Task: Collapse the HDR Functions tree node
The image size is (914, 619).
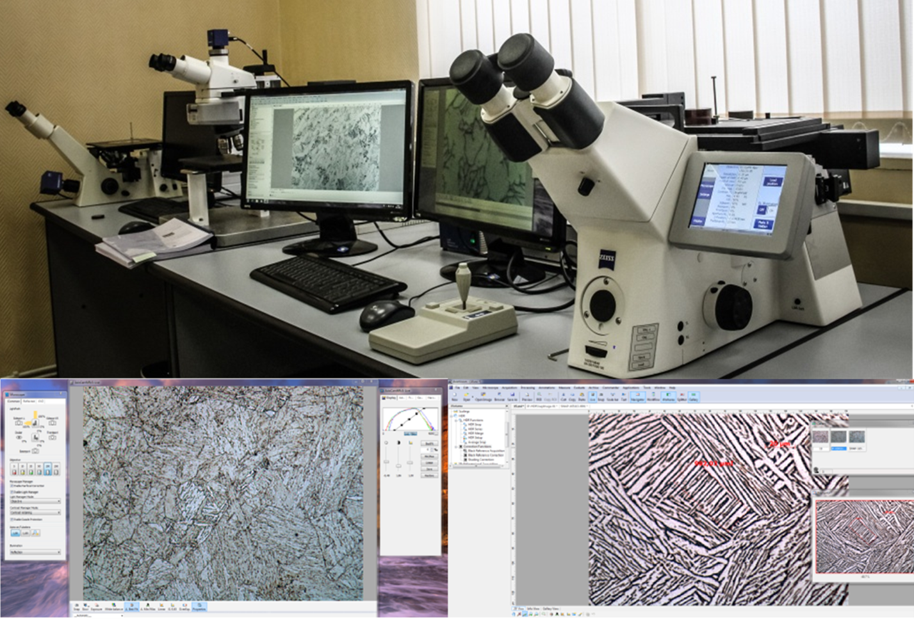Action: (x=456, y=421)
